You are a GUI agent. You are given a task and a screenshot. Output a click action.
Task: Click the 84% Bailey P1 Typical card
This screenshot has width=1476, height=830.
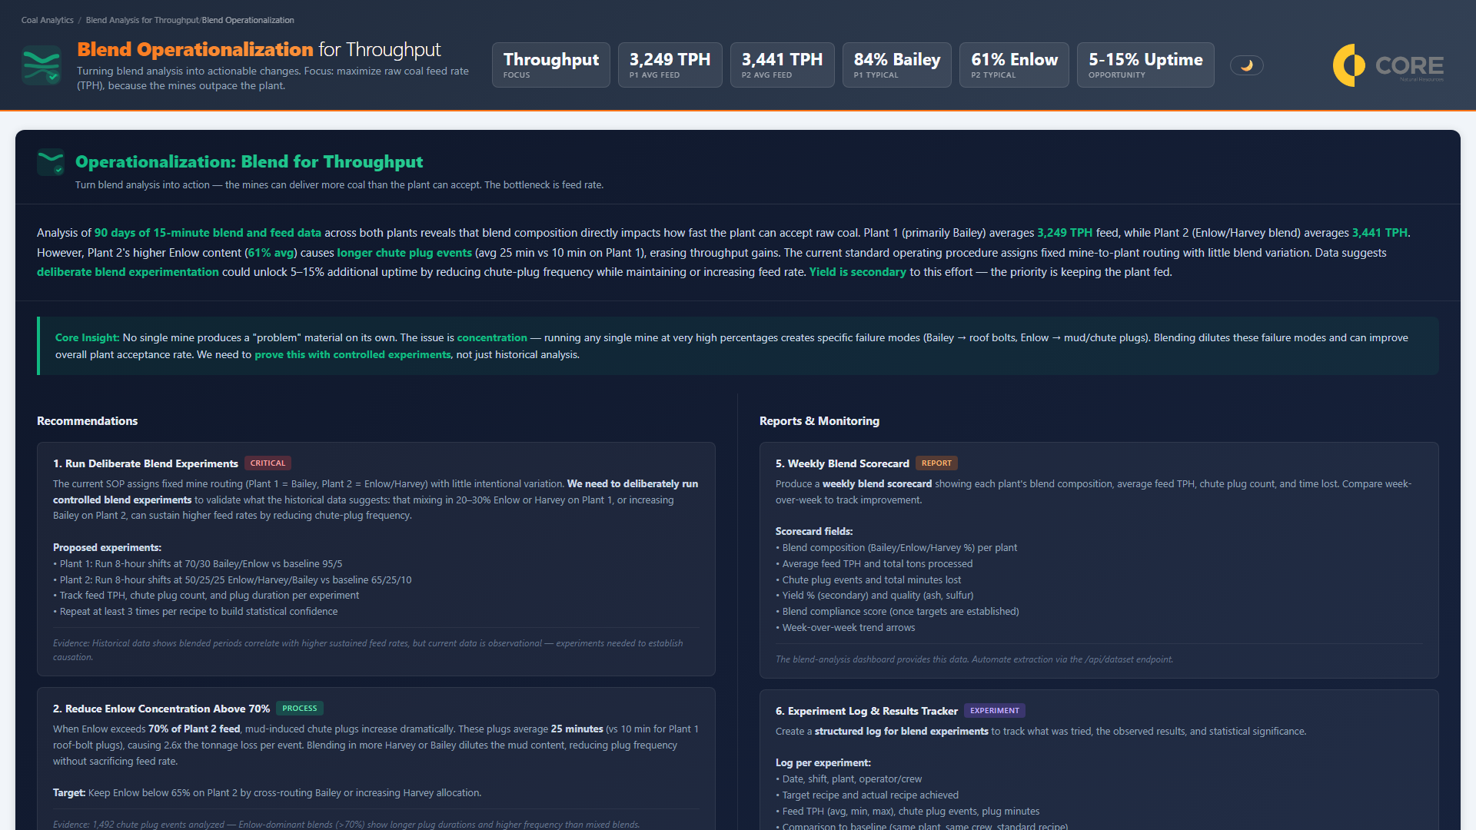(x=896, y=65)
